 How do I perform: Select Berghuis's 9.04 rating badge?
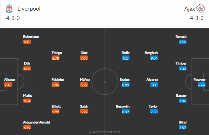click(154, 58)
